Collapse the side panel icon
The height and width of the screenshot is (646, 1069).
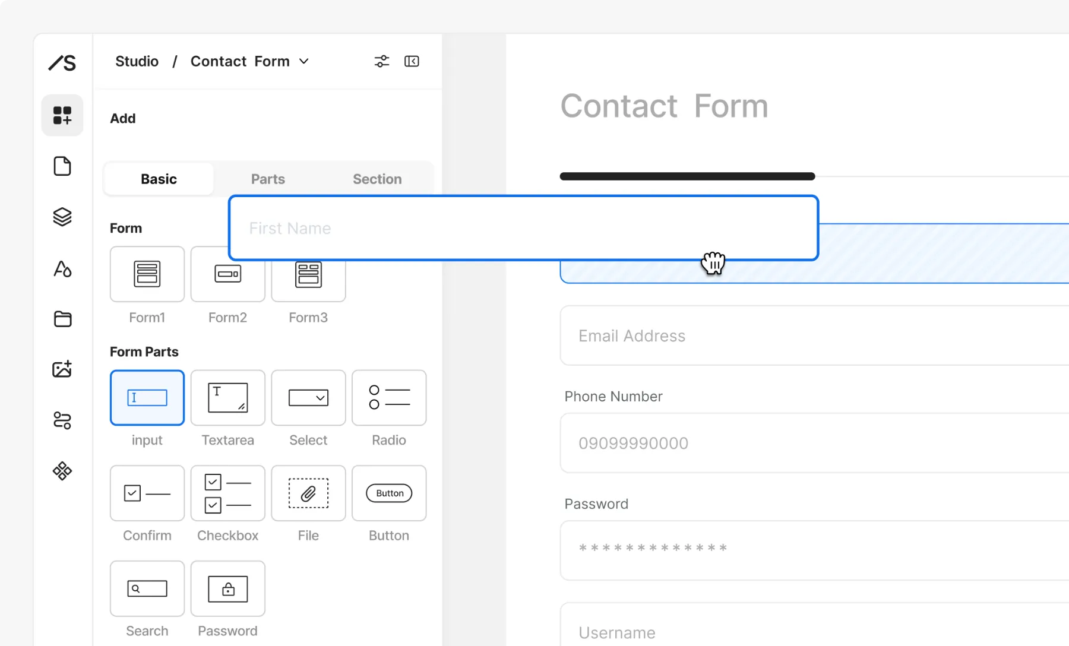(x=412, y=61)
